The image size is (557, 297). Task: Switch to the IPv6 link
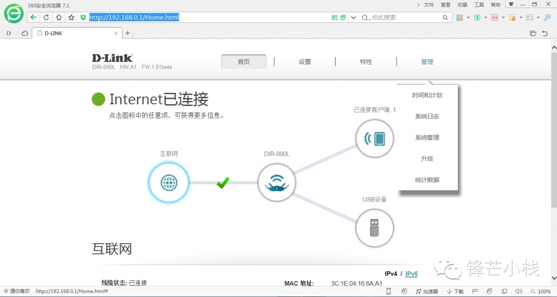click(x=411, y=274)
